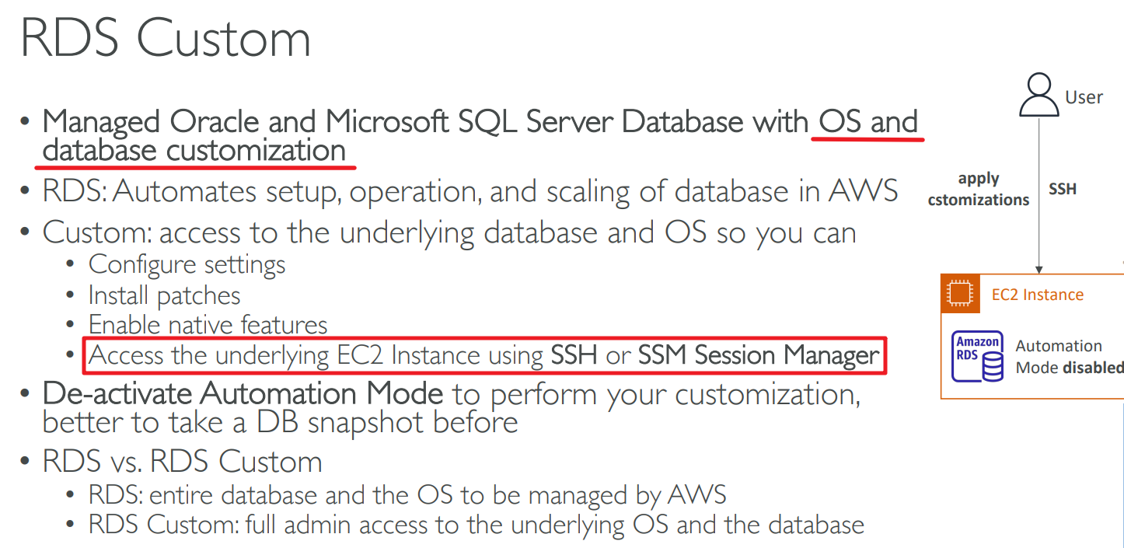Click the bold "De-activate Automation Mode" text
Screen dimensions: 1124x548
(243, 393)
